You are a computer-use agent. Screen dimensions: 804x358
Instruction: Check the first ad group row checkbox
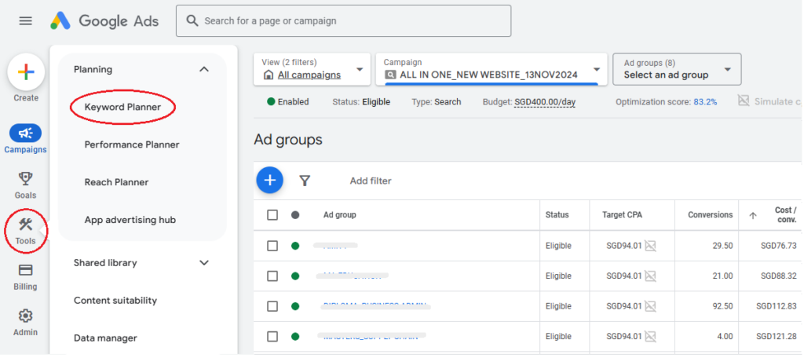(272, 246)
